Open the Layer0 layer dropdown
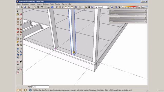This screenshot has height=92, width=164. [108, 7]
